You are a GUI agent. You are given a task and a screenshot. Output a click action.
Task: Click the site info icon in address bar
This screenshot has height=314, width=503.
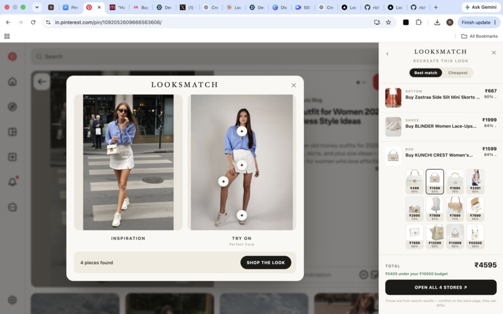pos(48,22)
